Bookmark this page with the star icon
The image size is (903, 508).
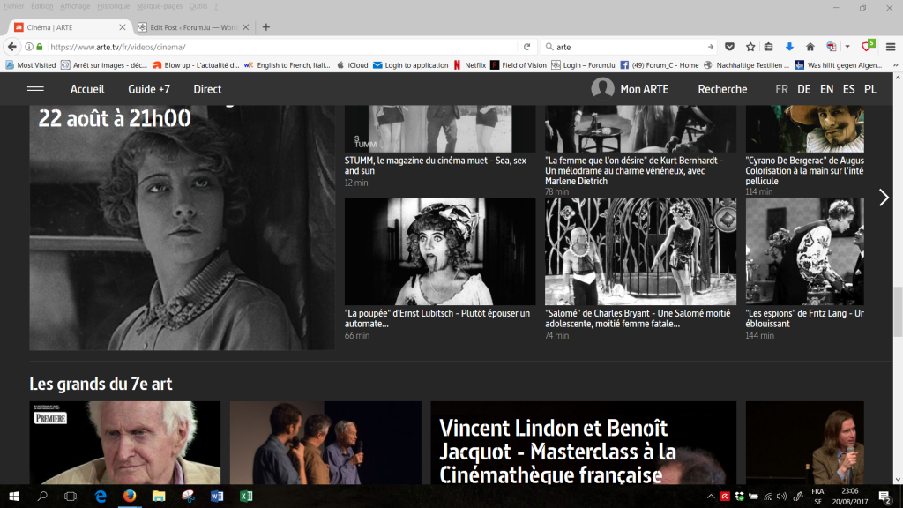pyautogui.click(x=750, y=47)
